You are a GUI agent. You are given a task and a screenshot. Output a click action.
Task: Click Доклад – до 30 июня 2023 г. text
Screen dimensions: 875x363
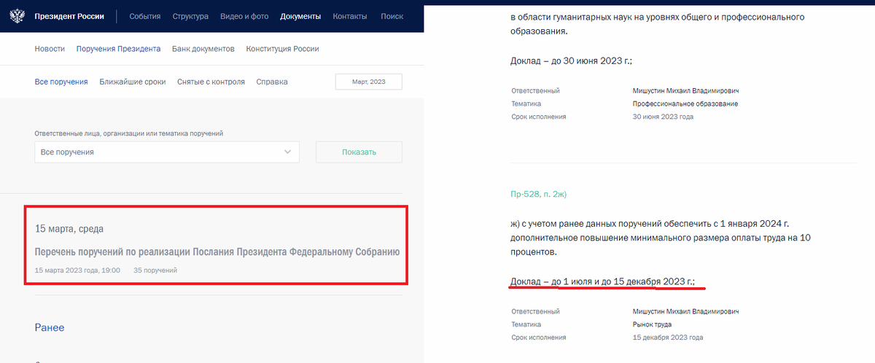(x=571, y=61)
